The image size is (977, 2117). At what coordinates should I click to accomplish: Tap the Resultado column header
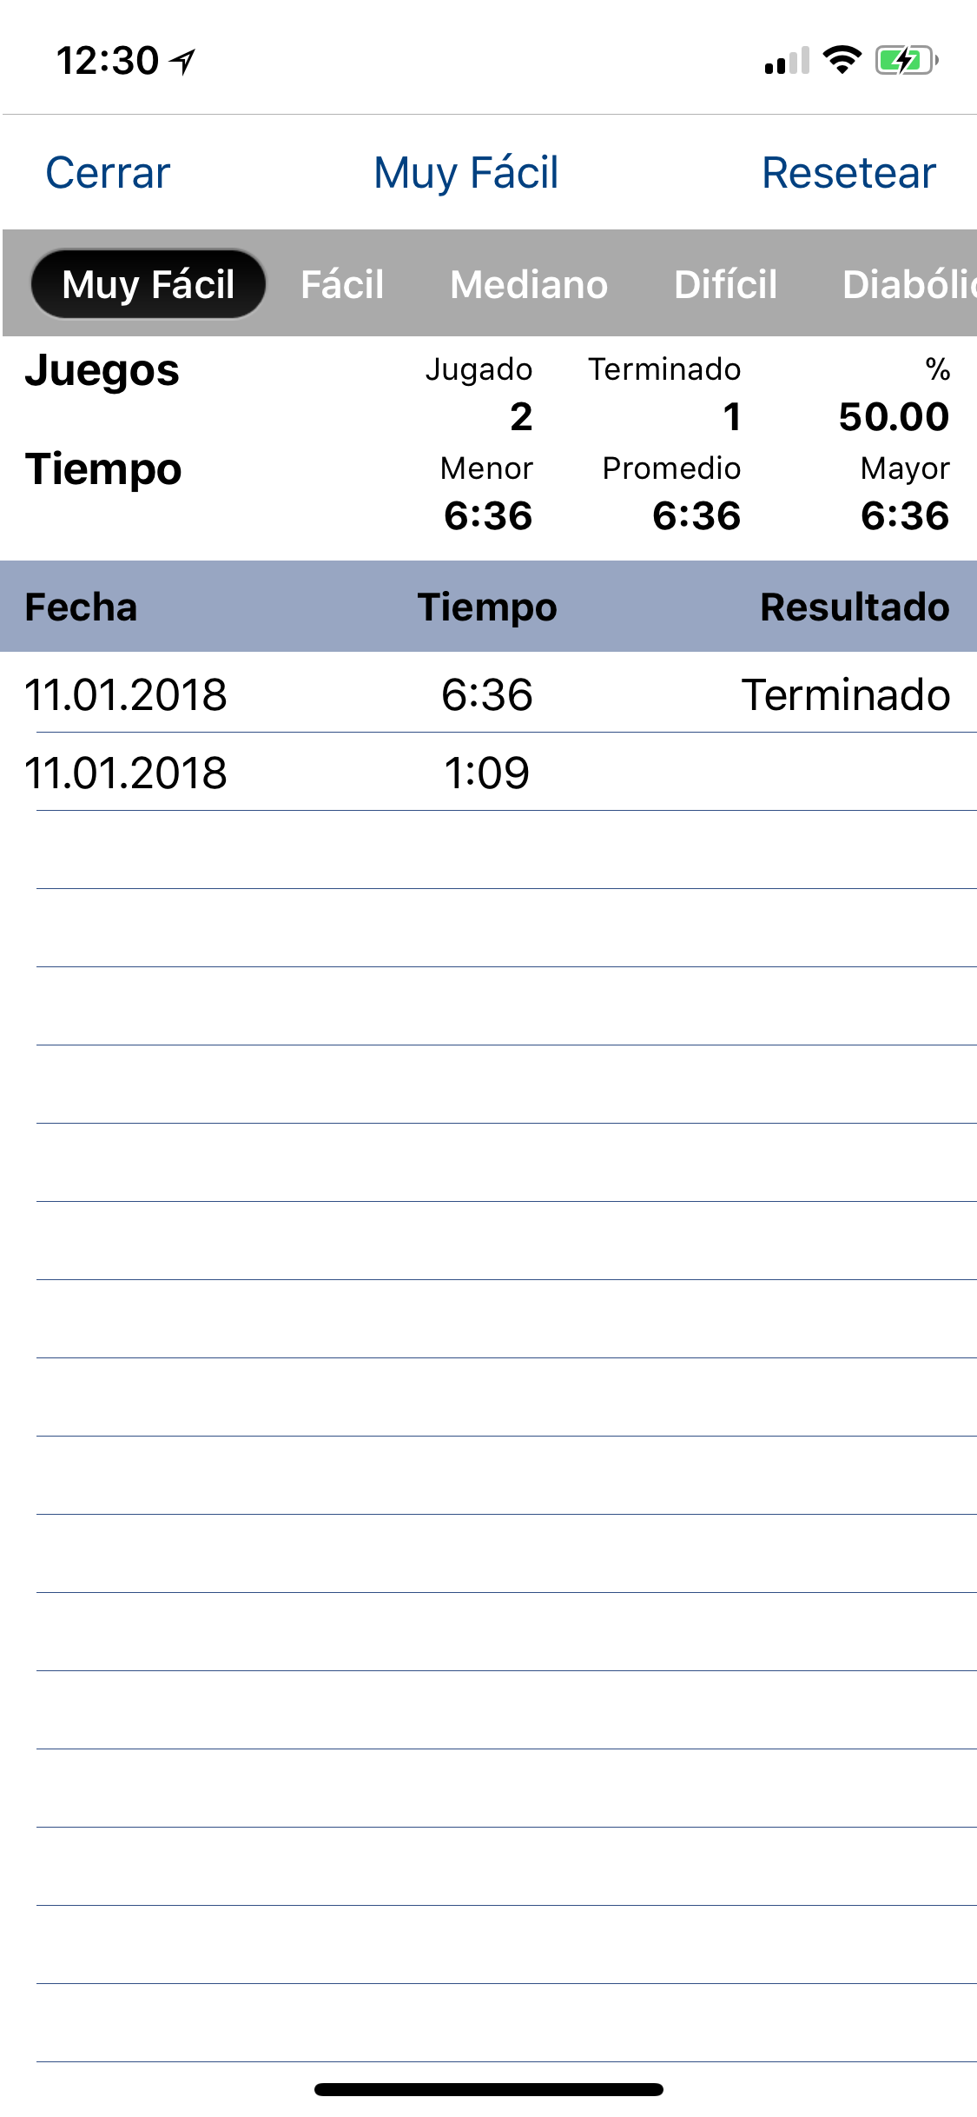pyautogui.click(x=855, y=607)
